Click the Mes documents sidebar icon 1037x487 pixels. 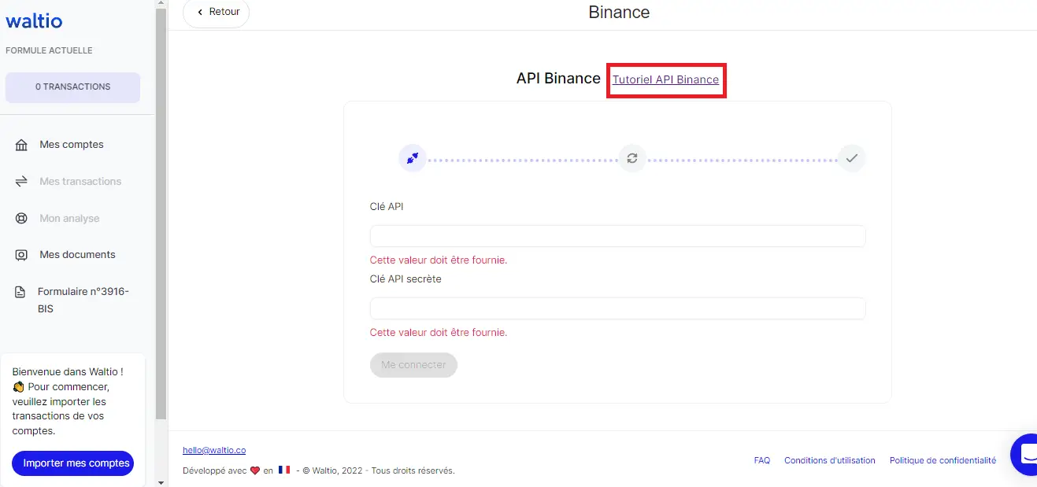pyautogui.click(x=21, y=255)
